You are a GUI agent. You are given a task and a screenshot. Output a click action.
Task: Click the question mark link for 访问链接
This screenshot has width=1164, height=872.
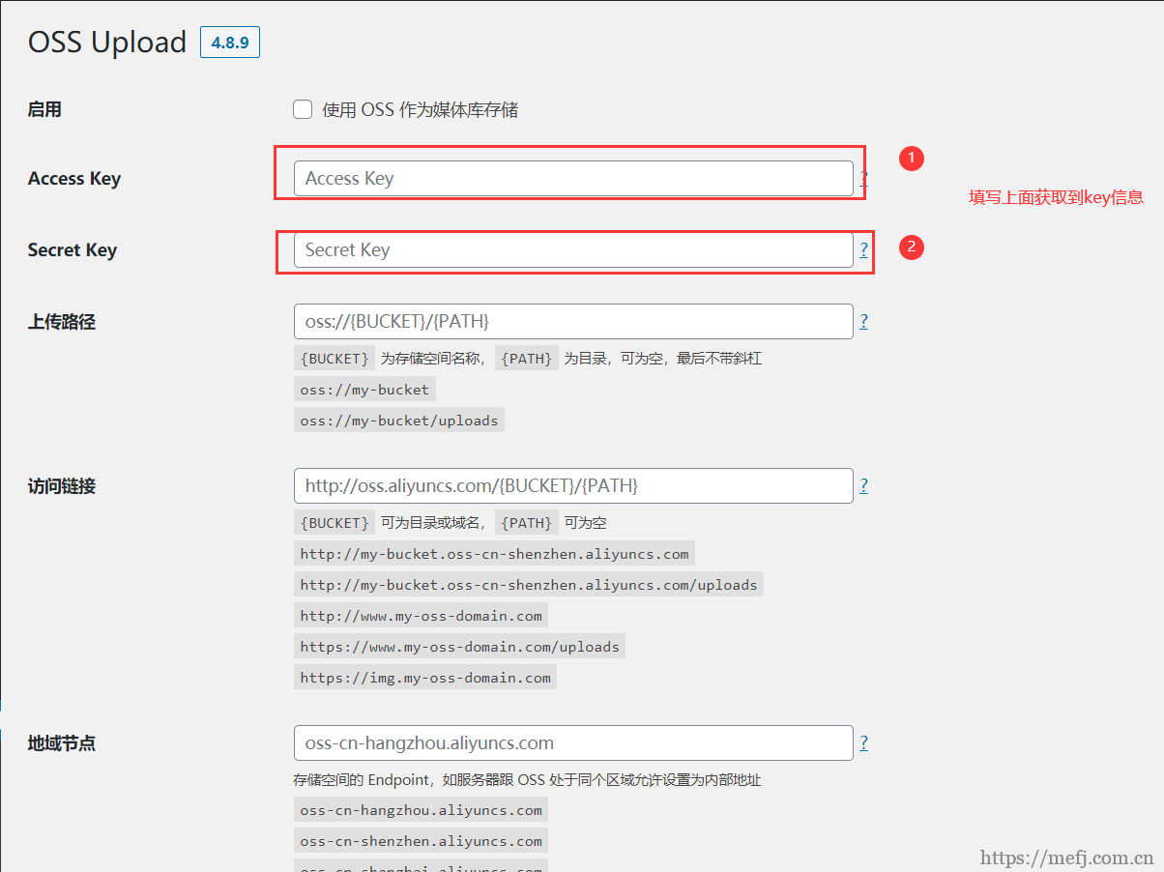[863, 485]
